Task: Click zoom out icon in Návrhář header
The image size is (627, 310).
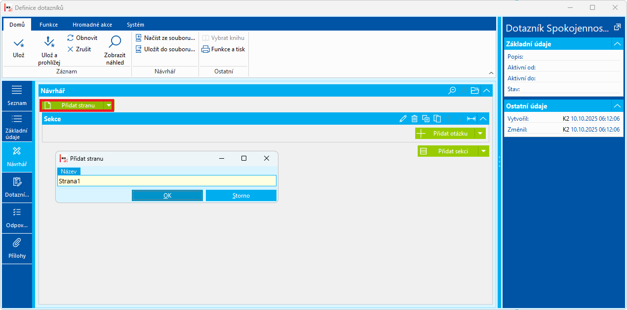Action: coord(452,91)
